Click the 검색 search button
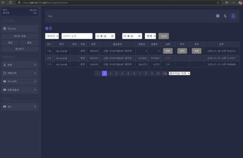Screen dimensions: 243x158 (164, 36)
